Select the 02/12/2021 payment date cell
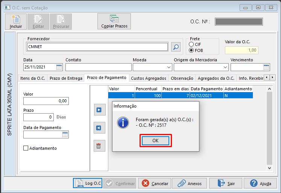 (x=207, y=96)
